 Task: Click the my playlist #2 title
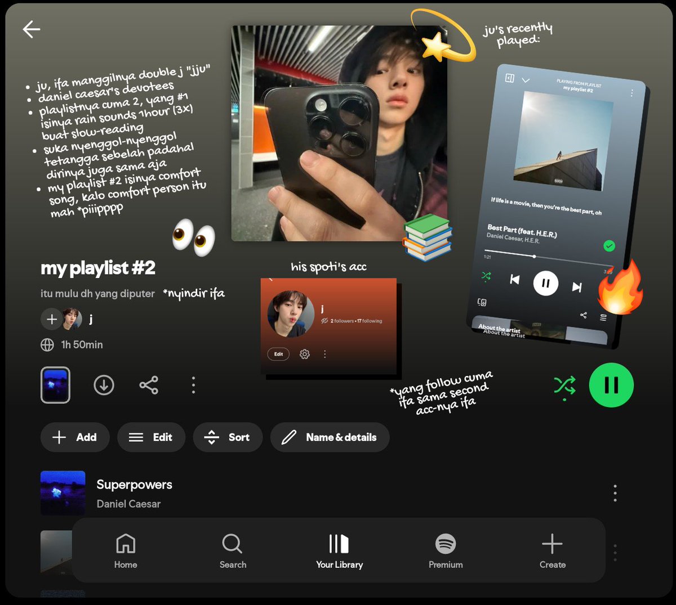pyautogui.click(x=98, y=268)
